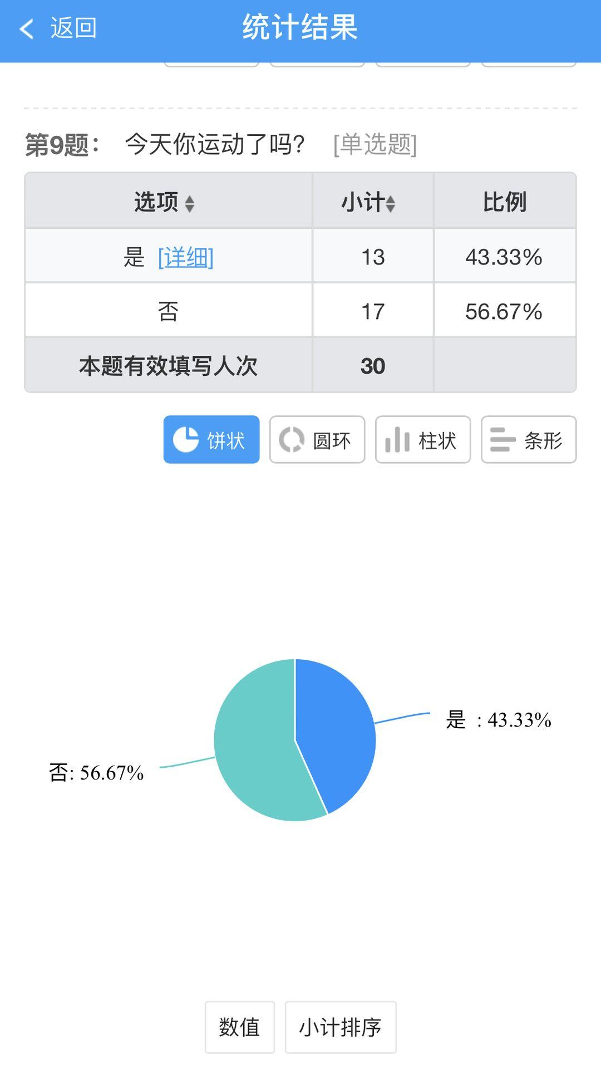The width and height of the screenshot is (601, 1069).
Task: Click the 本题有效填写人次 total row
Action: 300,365
